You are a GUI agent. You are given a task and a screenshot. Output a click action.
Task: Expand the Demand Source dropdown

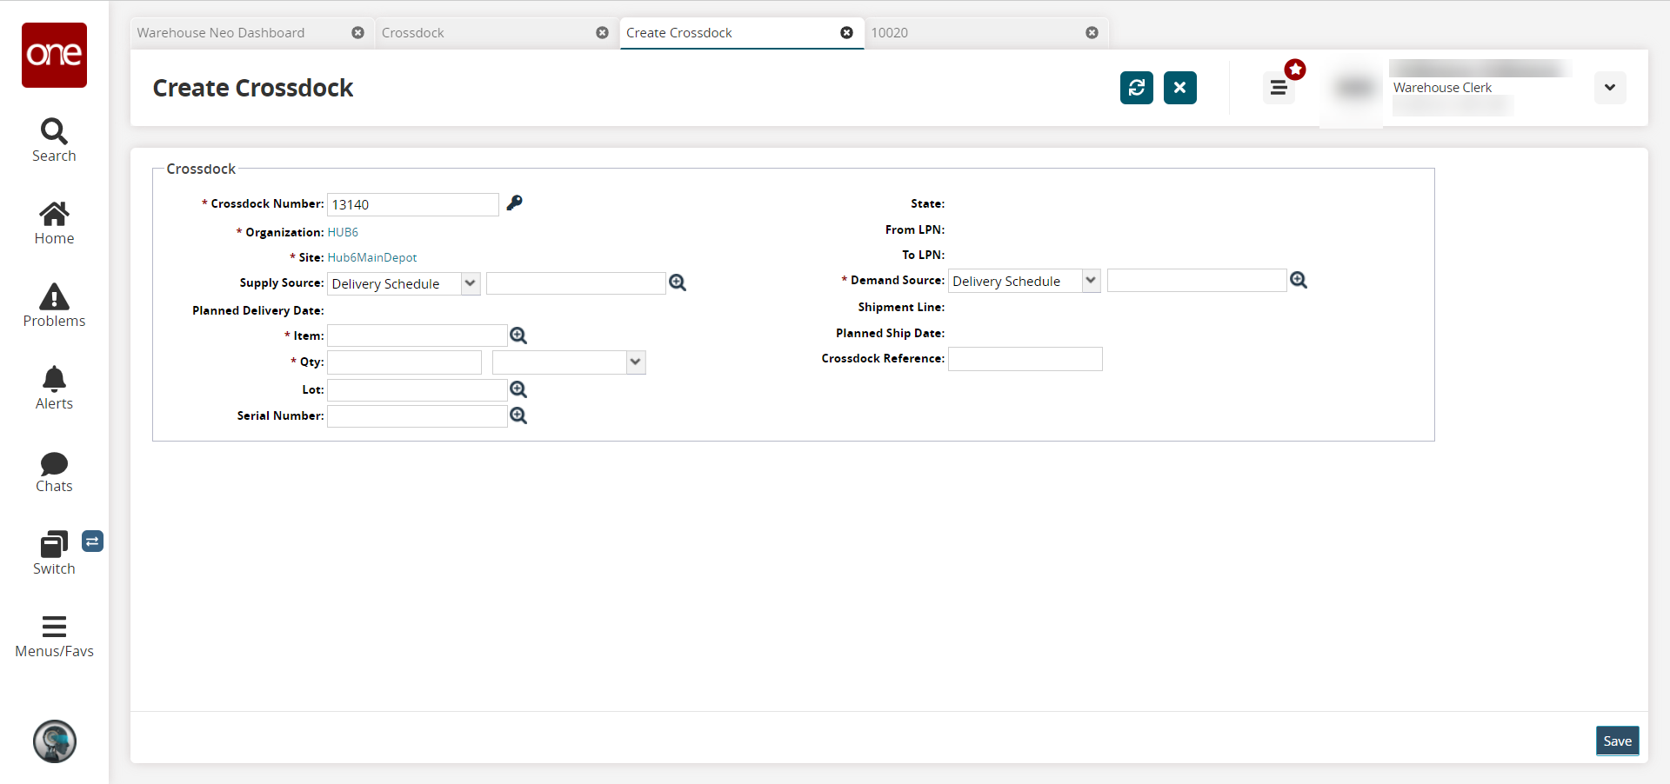[1091, 281]
